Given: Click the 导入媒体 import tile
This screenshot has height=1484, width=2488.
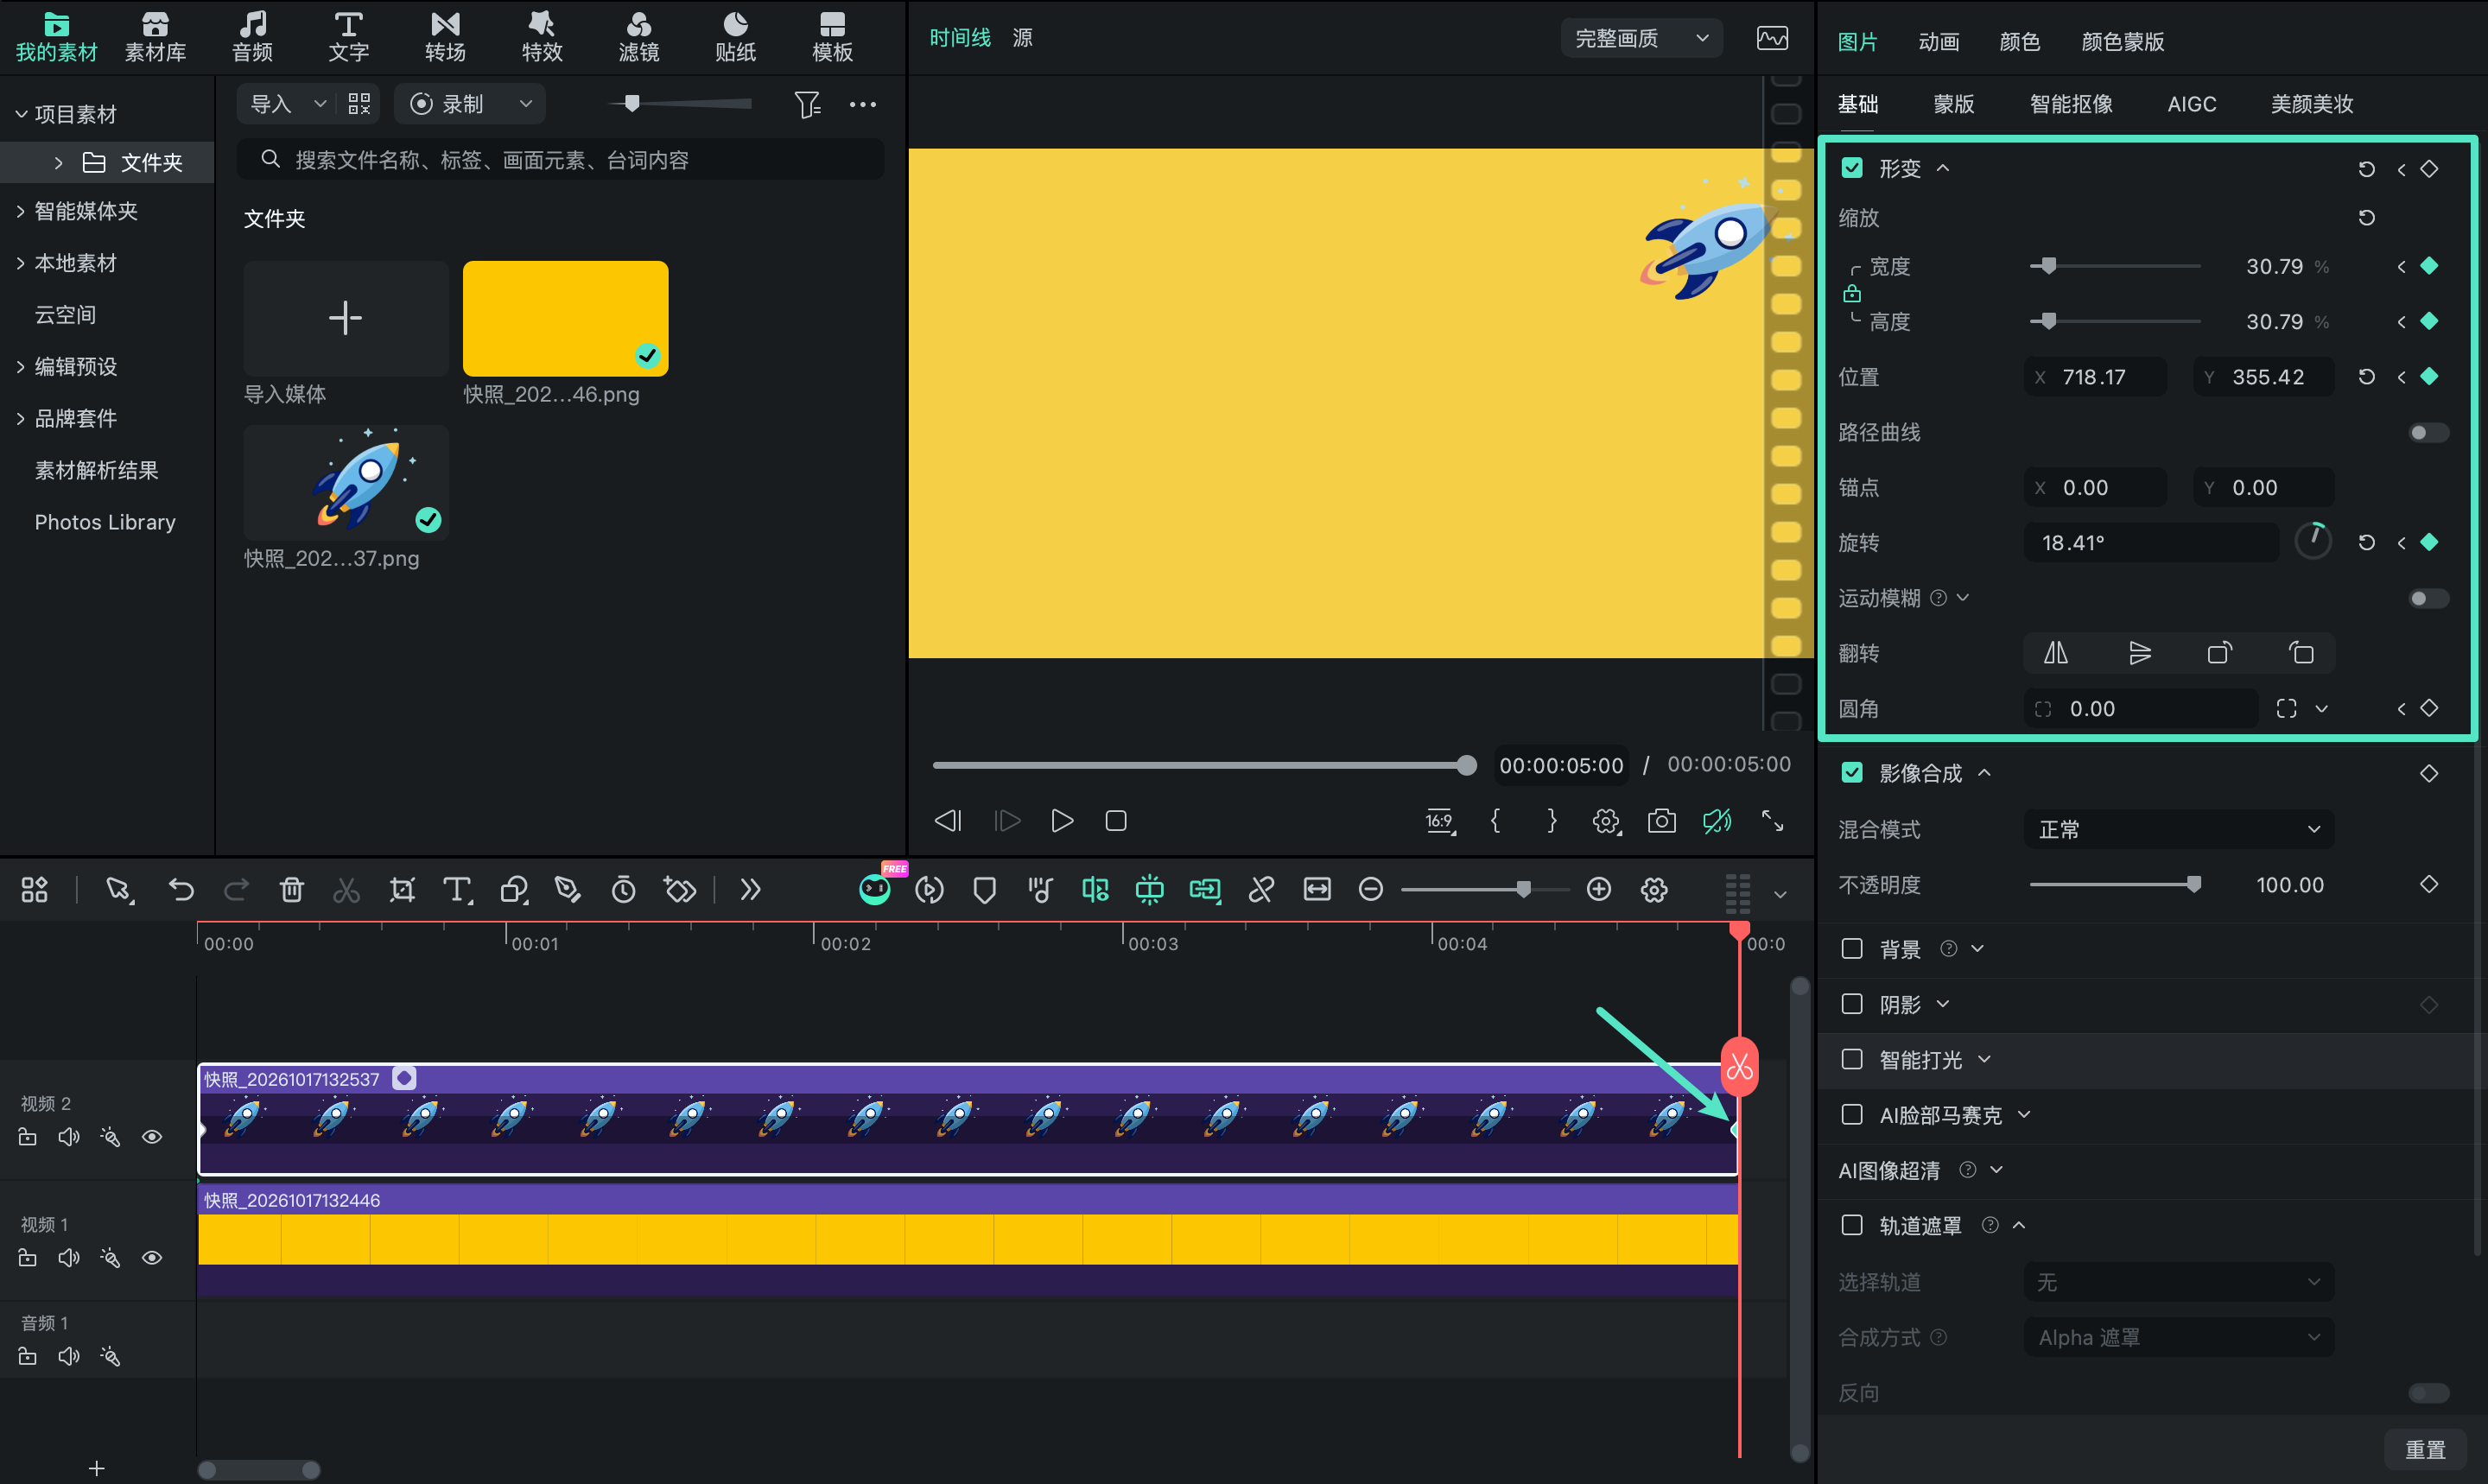Looking at the screenshot, I should pos(346,319).
